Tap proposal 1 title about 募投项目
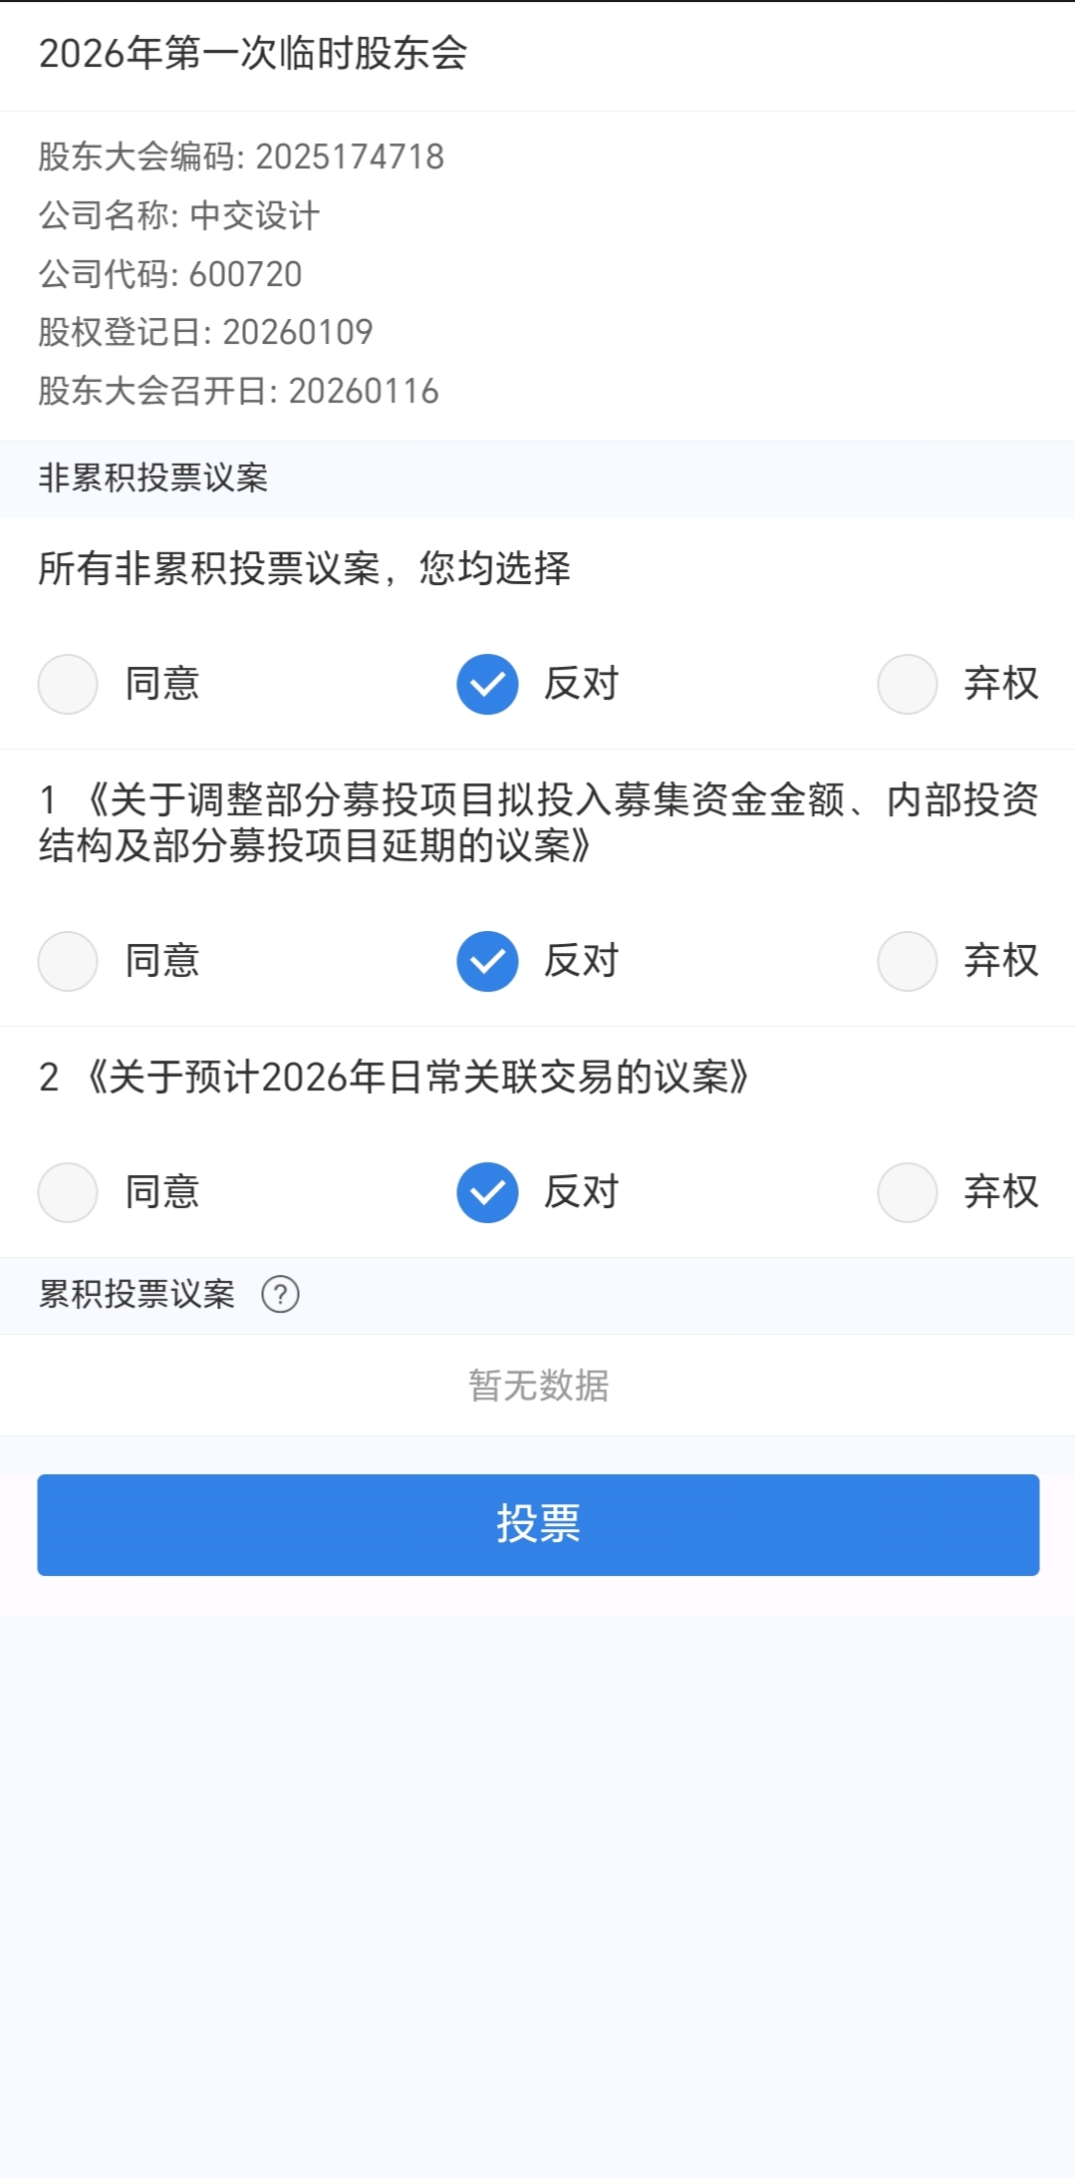This screenshot has height=2178, width=1075. (x=538, y=822)
